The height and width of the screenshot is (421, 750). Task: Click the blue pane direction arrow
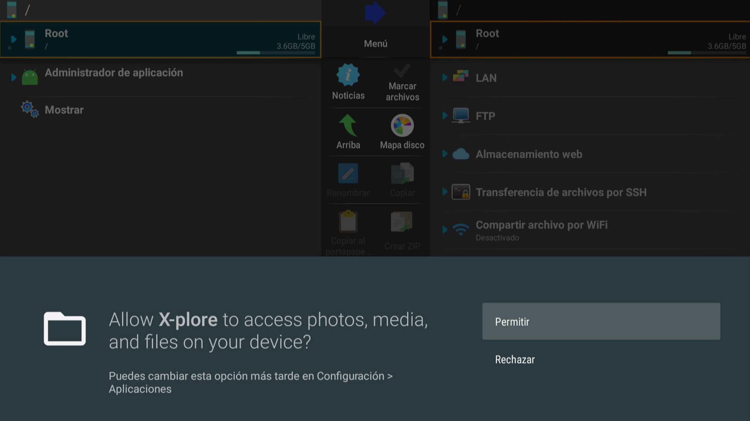pyautogui.click(x=375, y=13)
